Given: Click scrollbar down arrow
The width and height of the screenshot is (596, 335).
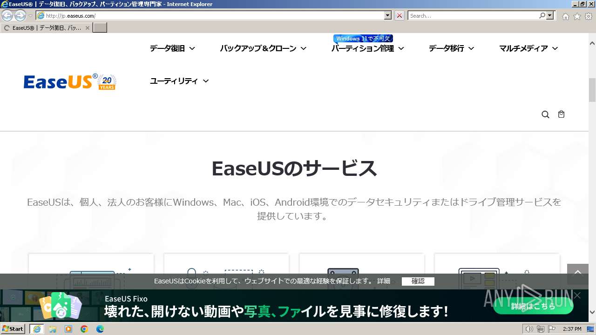Looking at the screenshot, I should point(592,312).
